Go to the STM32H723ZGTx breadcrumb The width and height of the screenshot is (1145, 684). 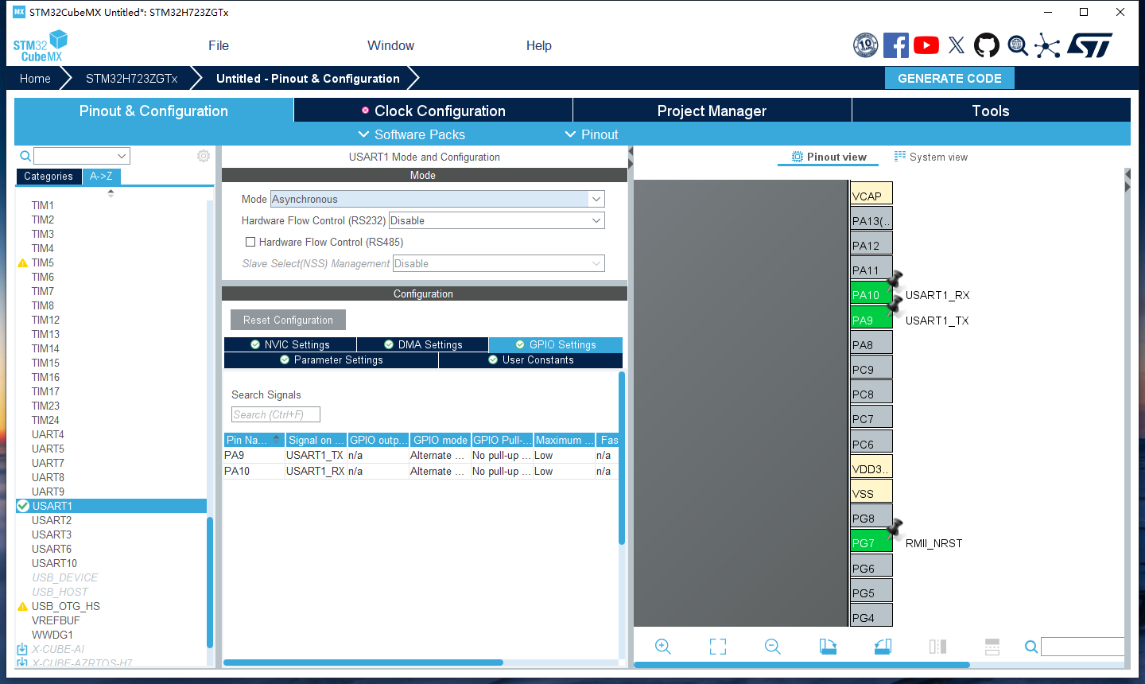click(x=131, y=78)
